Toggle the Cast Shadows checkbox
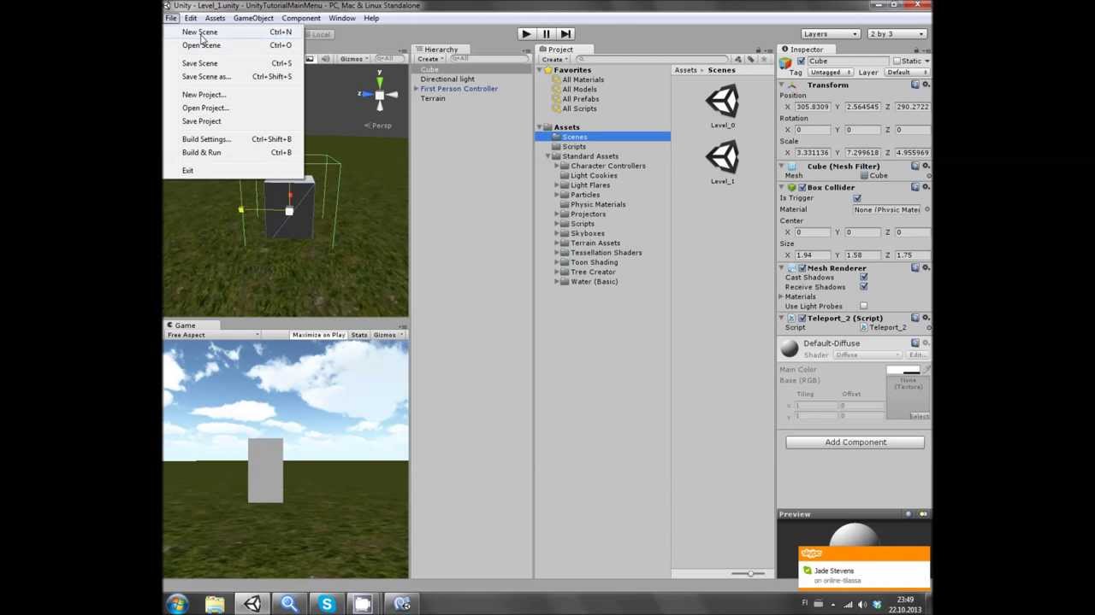1095x615 pixels. tap(863, 278)
